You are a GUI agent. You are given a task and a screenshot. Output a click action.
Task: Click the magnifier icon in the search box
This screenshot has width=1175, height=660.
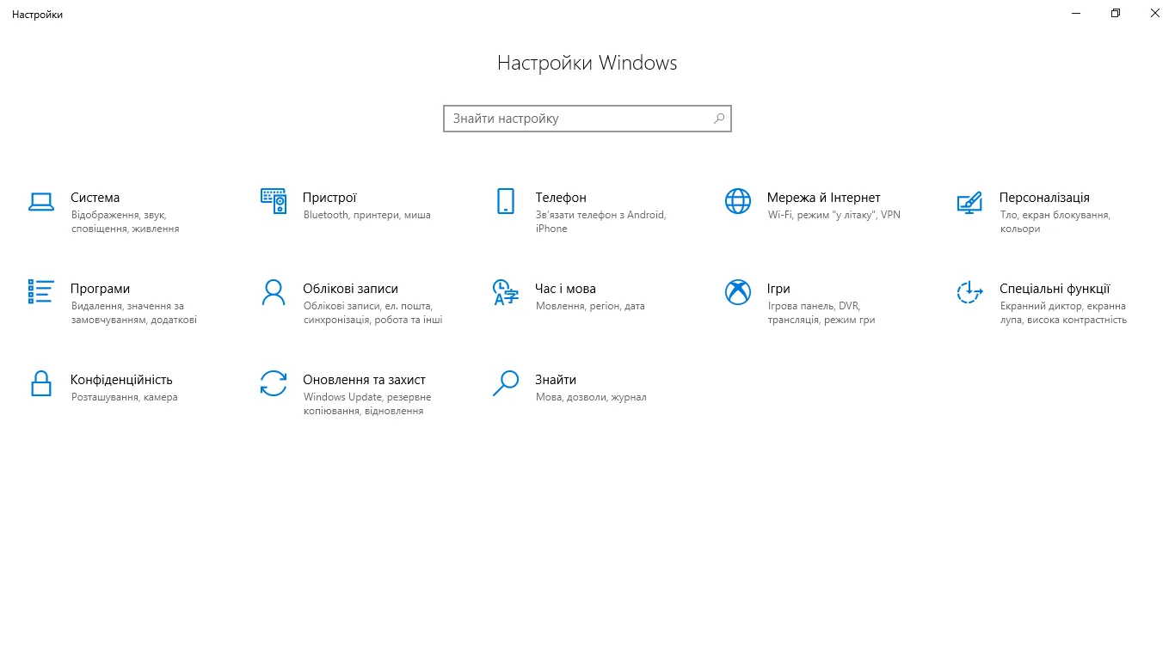(719, 119)
